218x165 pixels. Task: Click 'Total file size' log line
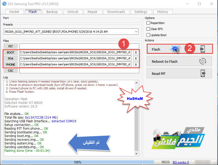[31, 118]
